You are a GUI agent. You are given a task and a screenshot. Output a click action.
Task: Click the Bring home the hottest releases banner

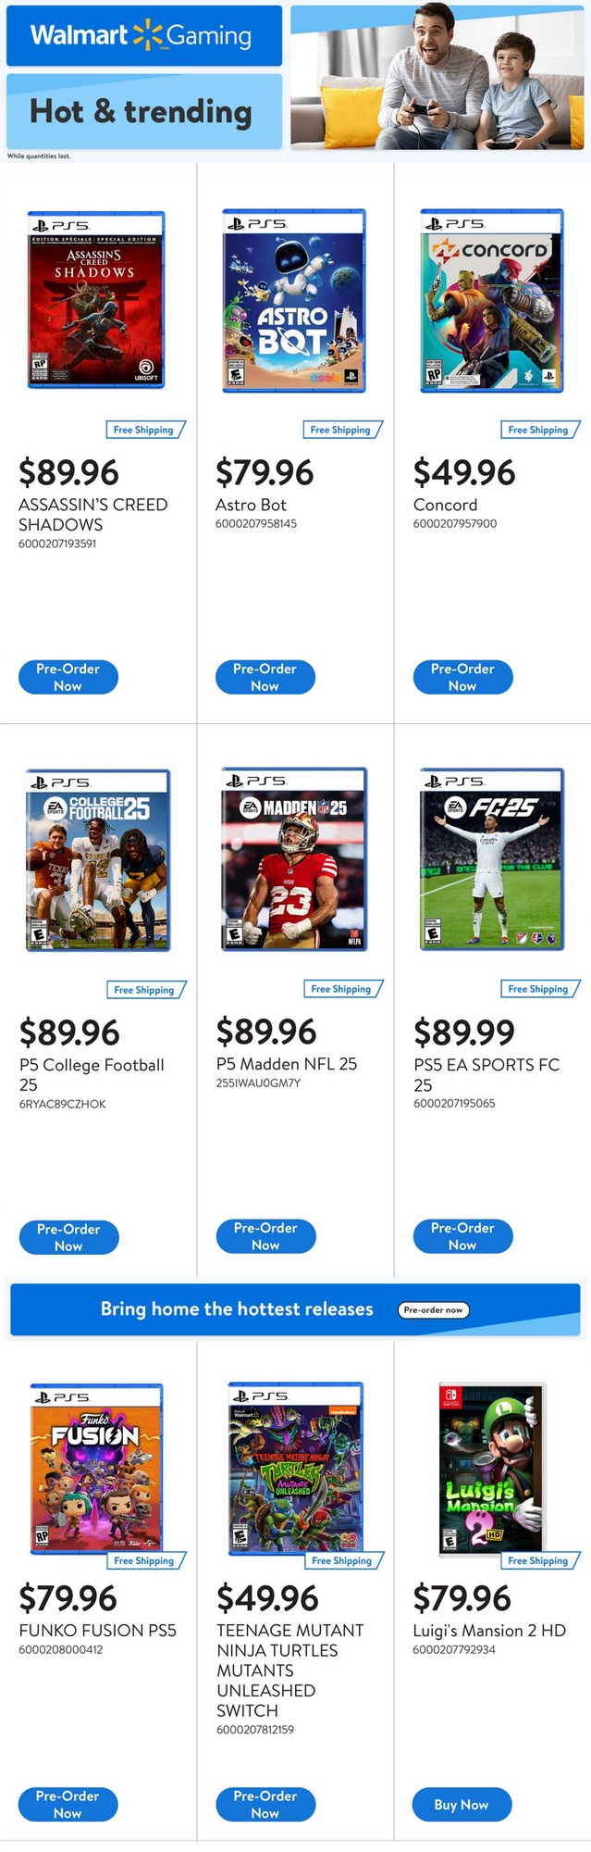click(237, 1309)
